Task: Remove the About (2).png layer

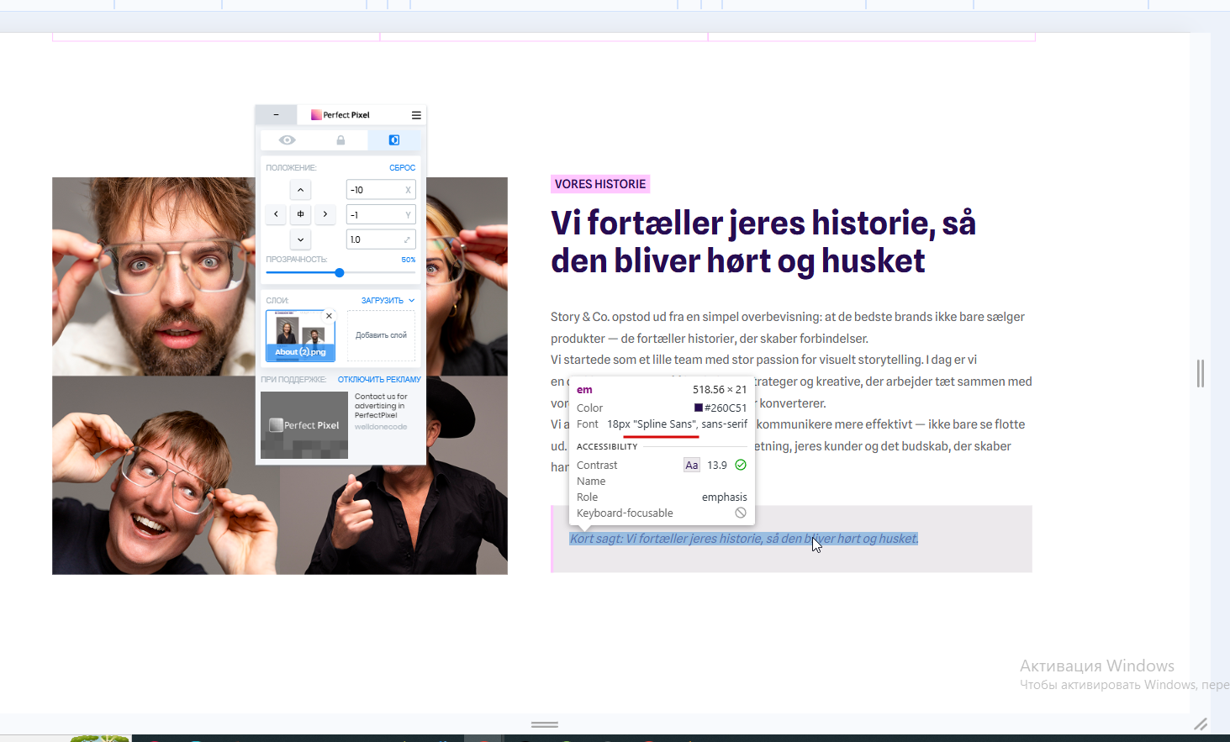Action: point(329,316)
